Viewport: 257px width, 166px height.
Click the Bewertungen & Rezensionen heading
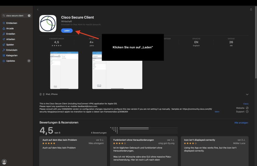pyautogui.click(x=59, y=122)
